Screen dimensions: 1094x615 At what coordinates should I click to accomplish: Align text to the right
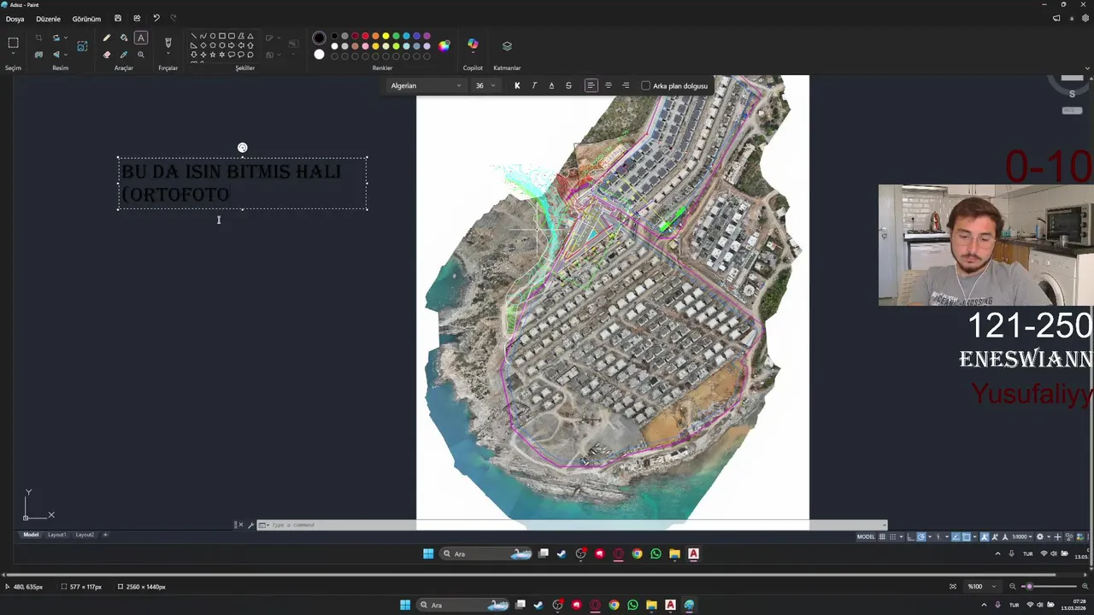pos(626,85)
